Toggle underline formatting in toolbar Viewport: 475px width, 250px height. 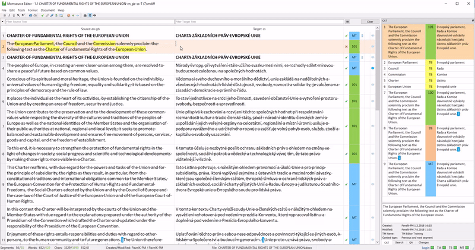tap(14, 15)
